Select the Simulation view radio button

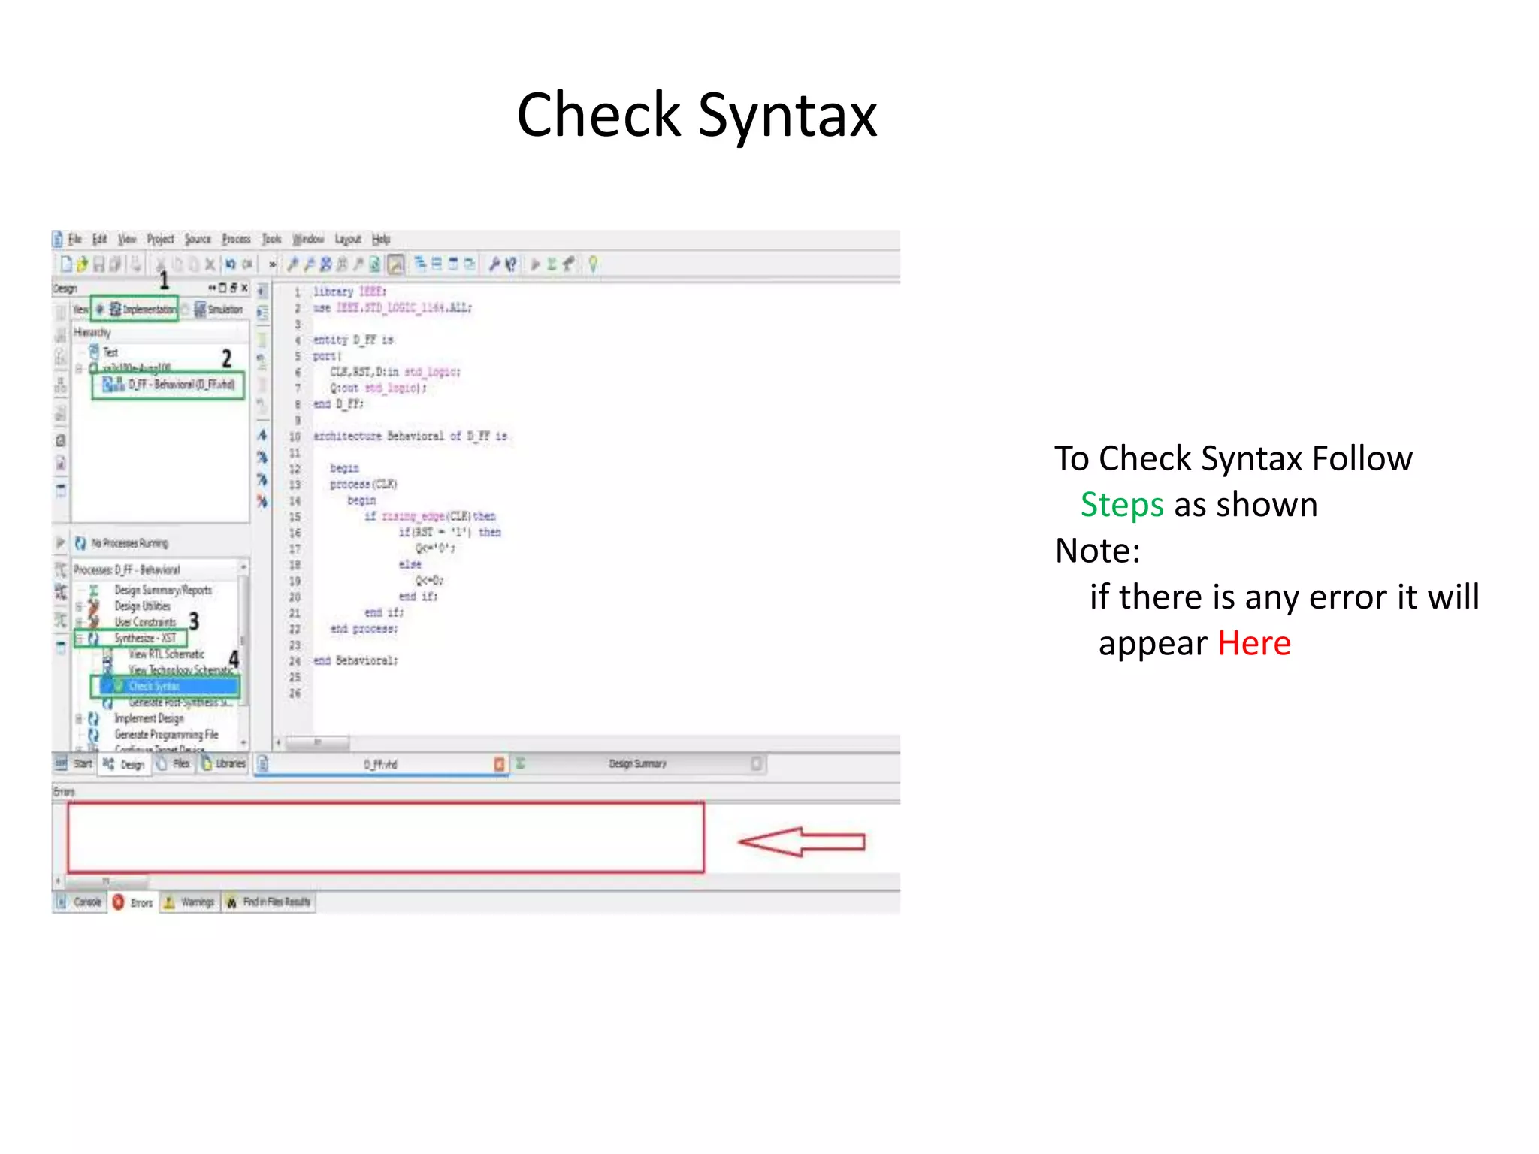[186, 309]
